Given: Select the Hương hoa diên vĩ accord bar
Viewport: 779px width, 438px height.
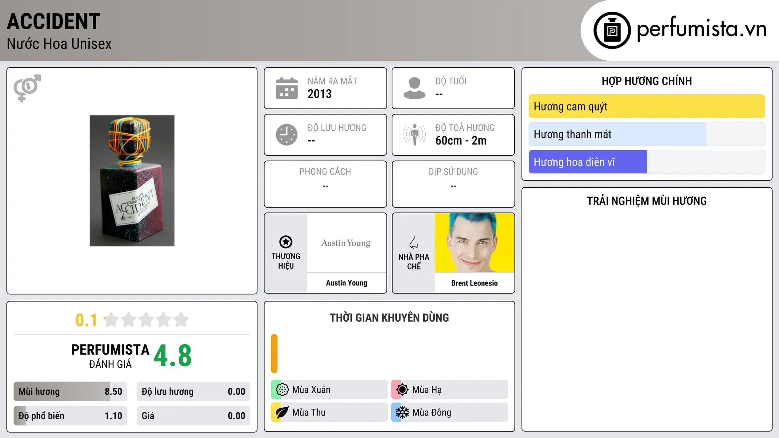Looking at the screenshot, I should pyautogui.click(x=647, y=162).
